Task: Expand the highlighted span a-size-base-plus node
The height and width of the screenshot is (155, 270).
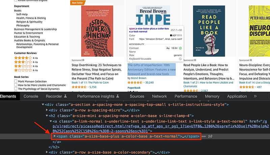Action: (x=55, y=136)
